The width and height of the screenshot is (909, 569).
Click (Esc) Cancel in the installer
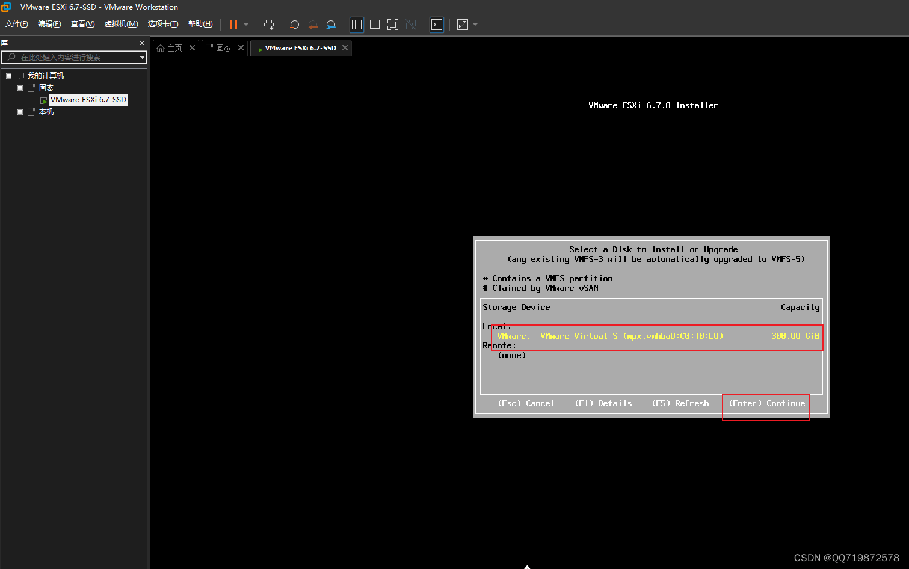(x=526, y=403)
